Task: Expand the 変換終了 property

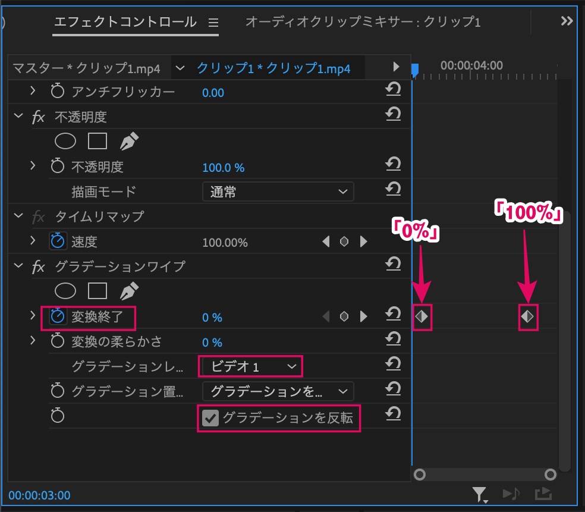Action: [33, 315]
